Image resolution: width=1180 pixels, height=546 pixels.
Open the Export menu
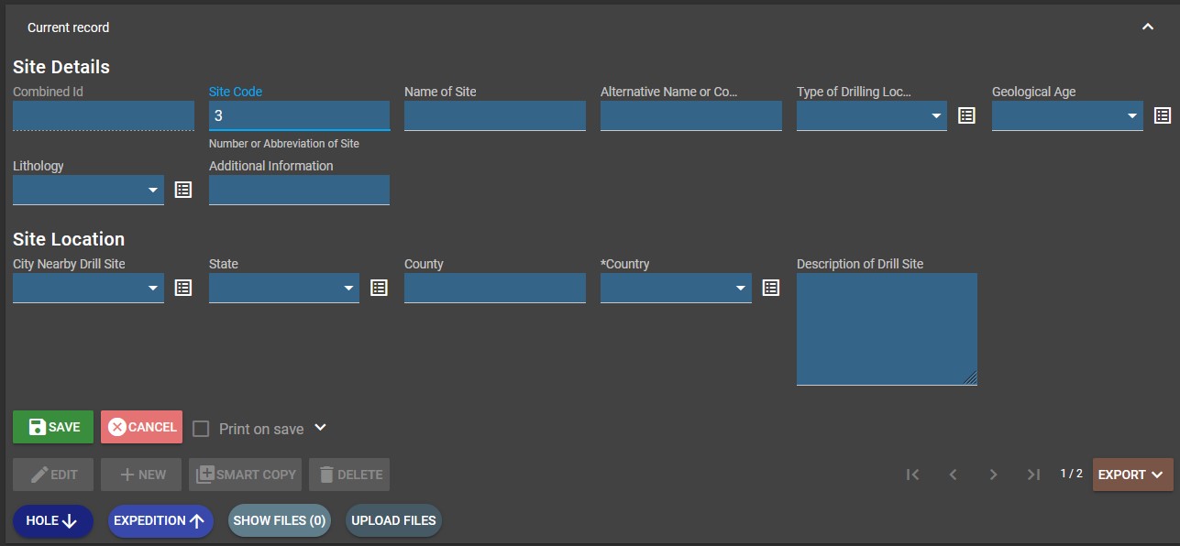click(x=1132, y=475)
